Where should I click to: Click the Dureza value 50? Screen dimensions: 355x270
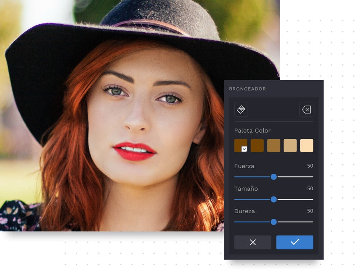pyautogui.click(x=310, y=211)
